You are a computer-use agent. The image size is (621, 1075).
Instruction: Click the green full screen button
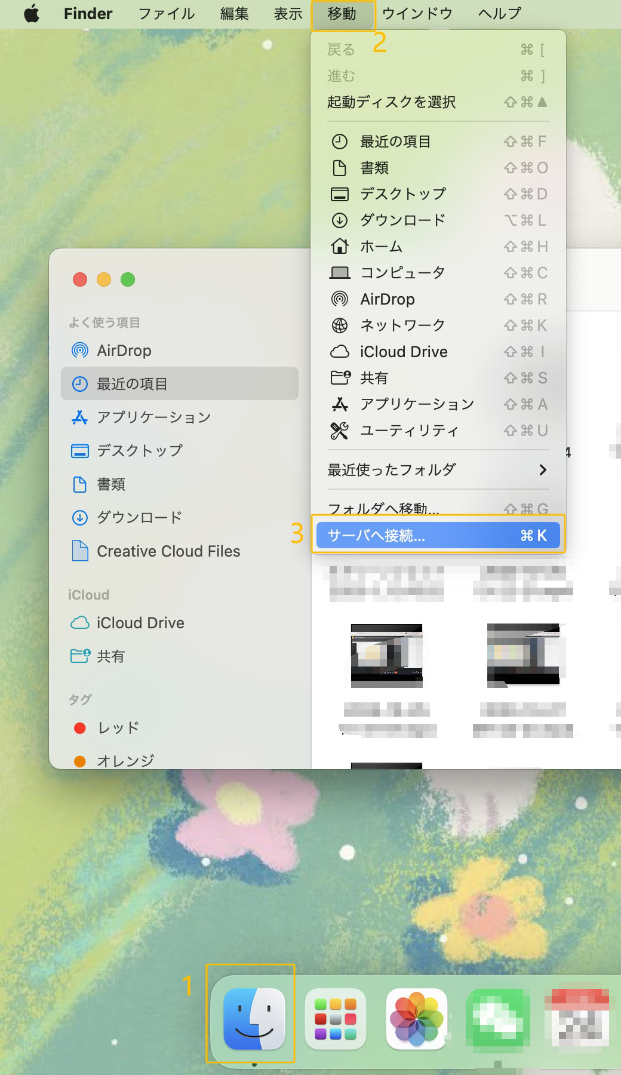tap(128, 279)
